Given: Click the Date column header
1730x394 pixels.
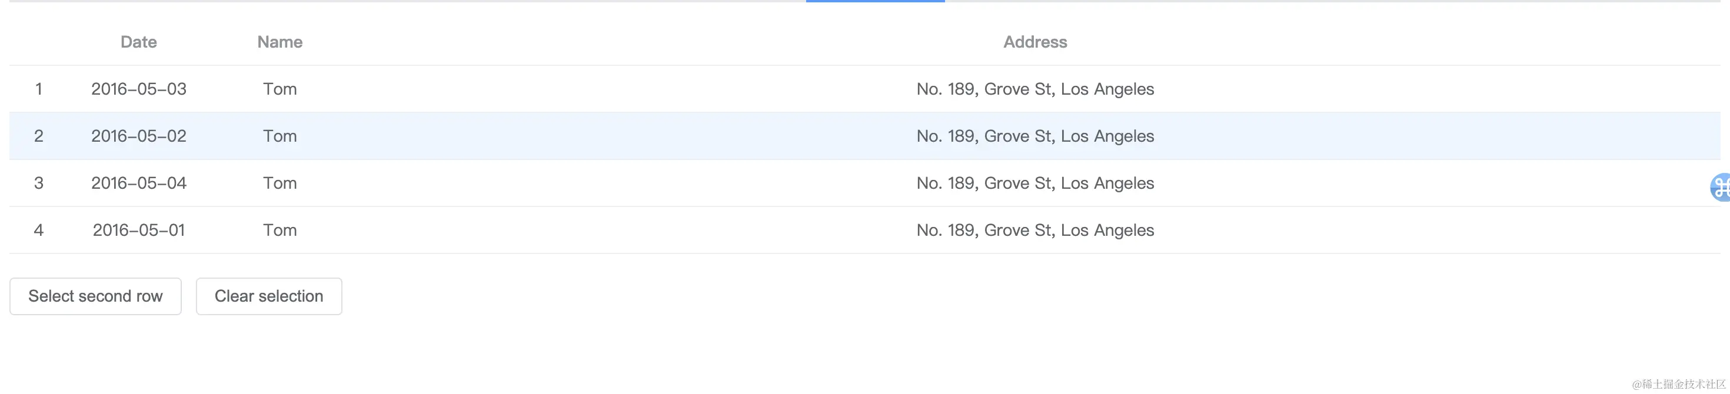Looking at the screenshot, I should [138, 42].
